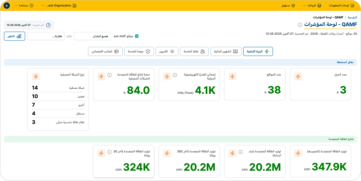Open the البيانات data dropdown menu
The height and width of the screenshot is (181, 361).
[x=312, y=5]
